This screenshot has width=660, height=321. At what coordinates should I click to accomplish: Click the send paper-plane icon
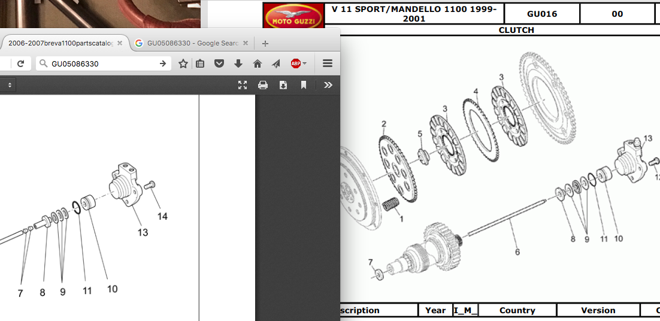(276, 63)
